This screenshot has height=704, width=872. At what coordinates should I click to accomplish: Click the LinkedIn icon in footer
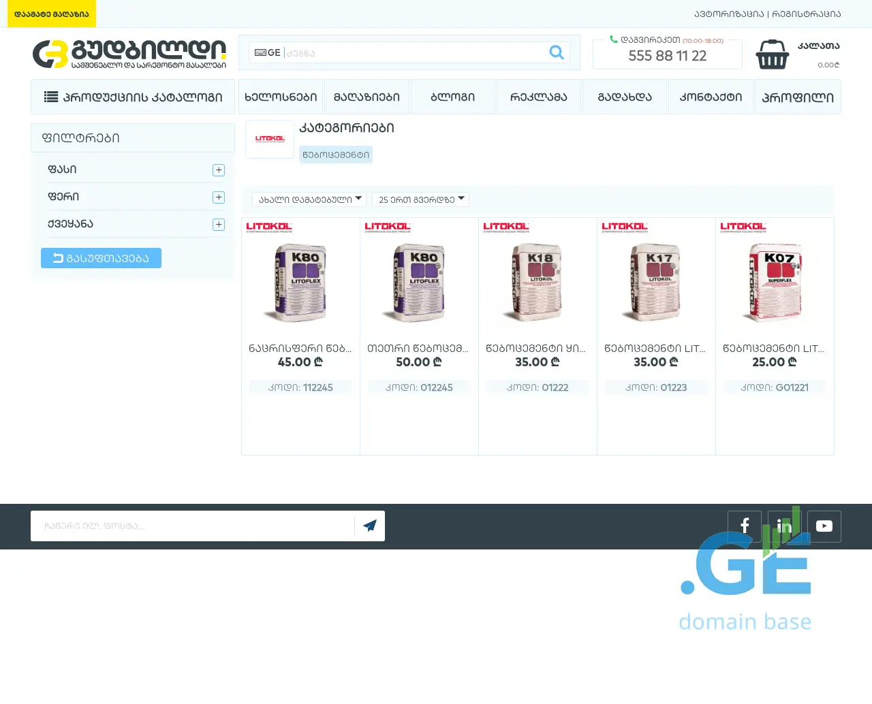[x=784, y=526]
